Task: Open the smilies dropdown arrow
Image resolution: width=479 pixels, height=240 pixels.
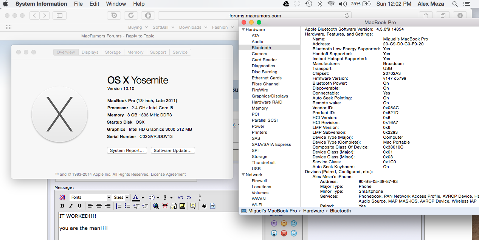Action: click(x=158, y=198)
